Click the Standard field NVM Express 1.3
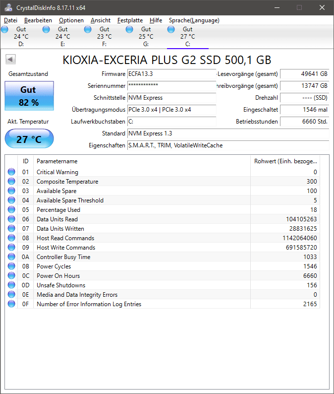The image size is (334, 394). [x=228, y=133]
